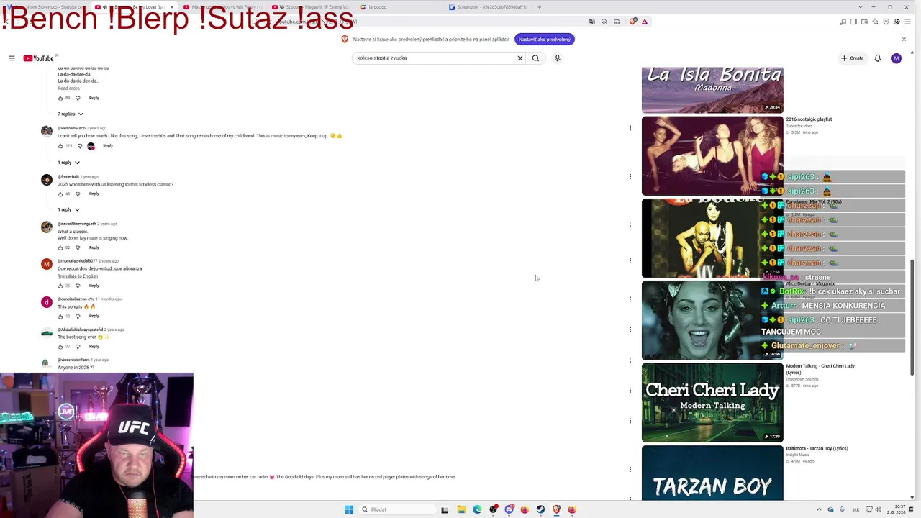This screenshot has height=518, width=921.
Task: Clear the YouTube search box text
Action: [520, 58]
